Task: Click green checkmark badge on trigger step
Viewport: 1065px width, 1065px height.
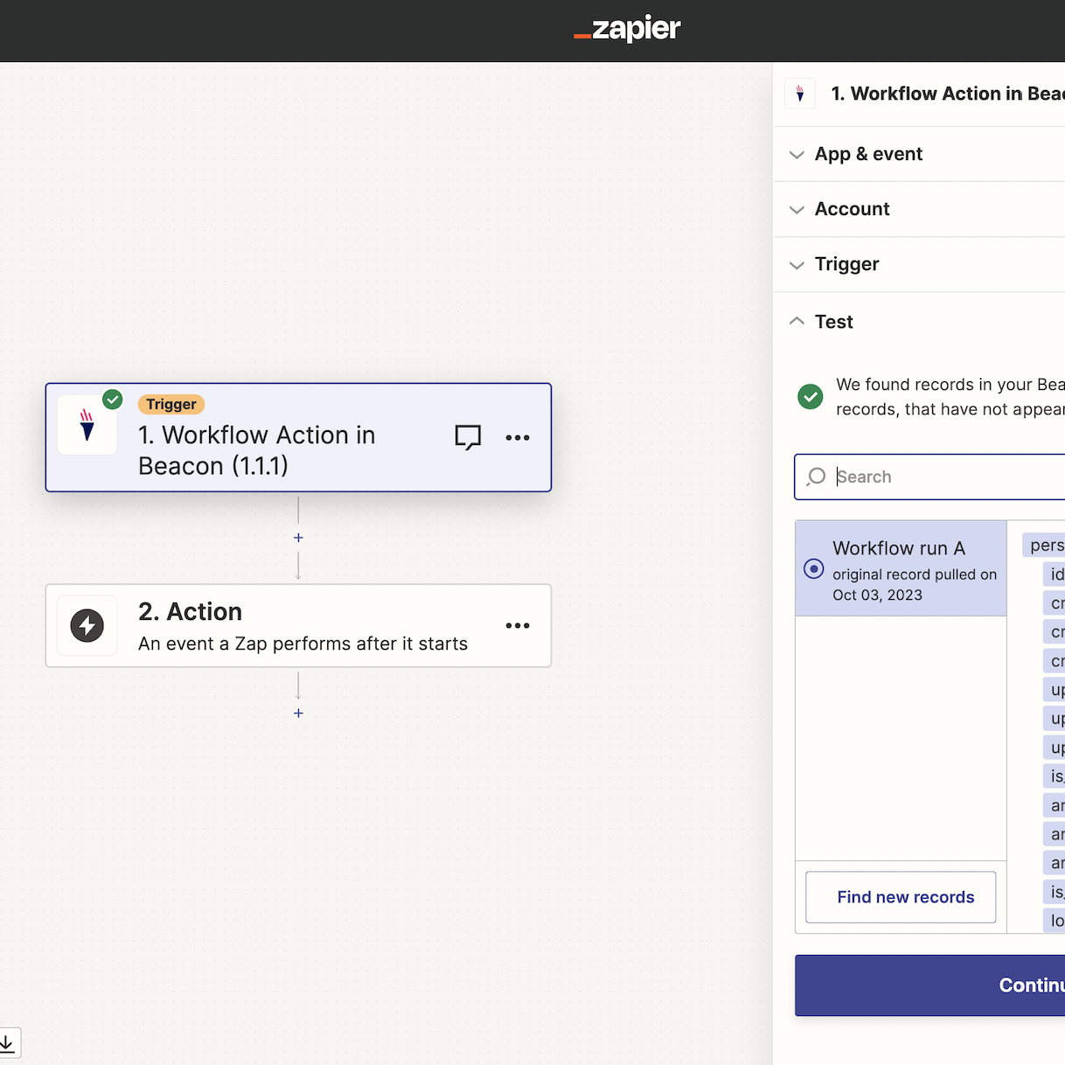Action: click(x=113, y=400)
